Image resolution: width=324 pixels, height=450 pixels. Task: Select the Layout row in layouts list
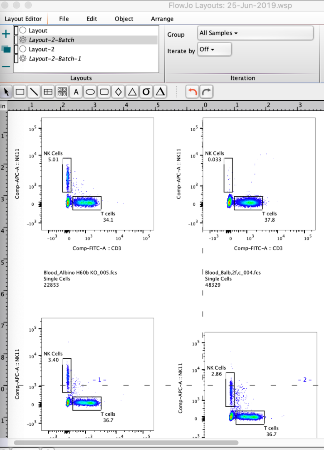click(86, 30)
